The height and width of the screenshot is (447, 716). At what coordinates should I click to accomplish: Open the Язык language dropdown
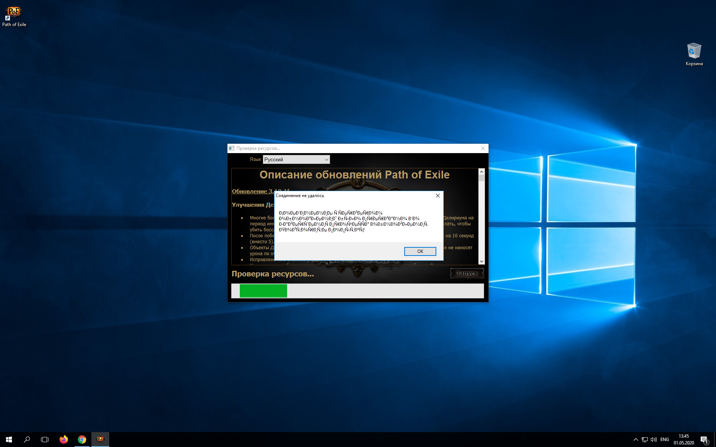click(296, 159)
